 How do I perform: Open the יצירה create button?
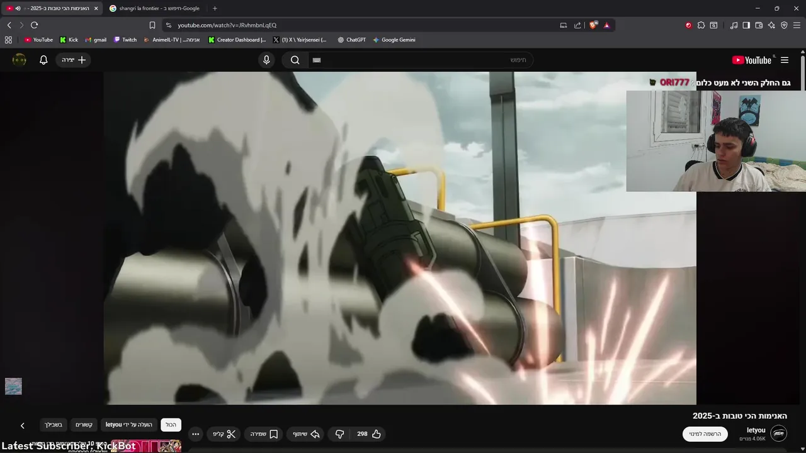click(x=74, y=60)
